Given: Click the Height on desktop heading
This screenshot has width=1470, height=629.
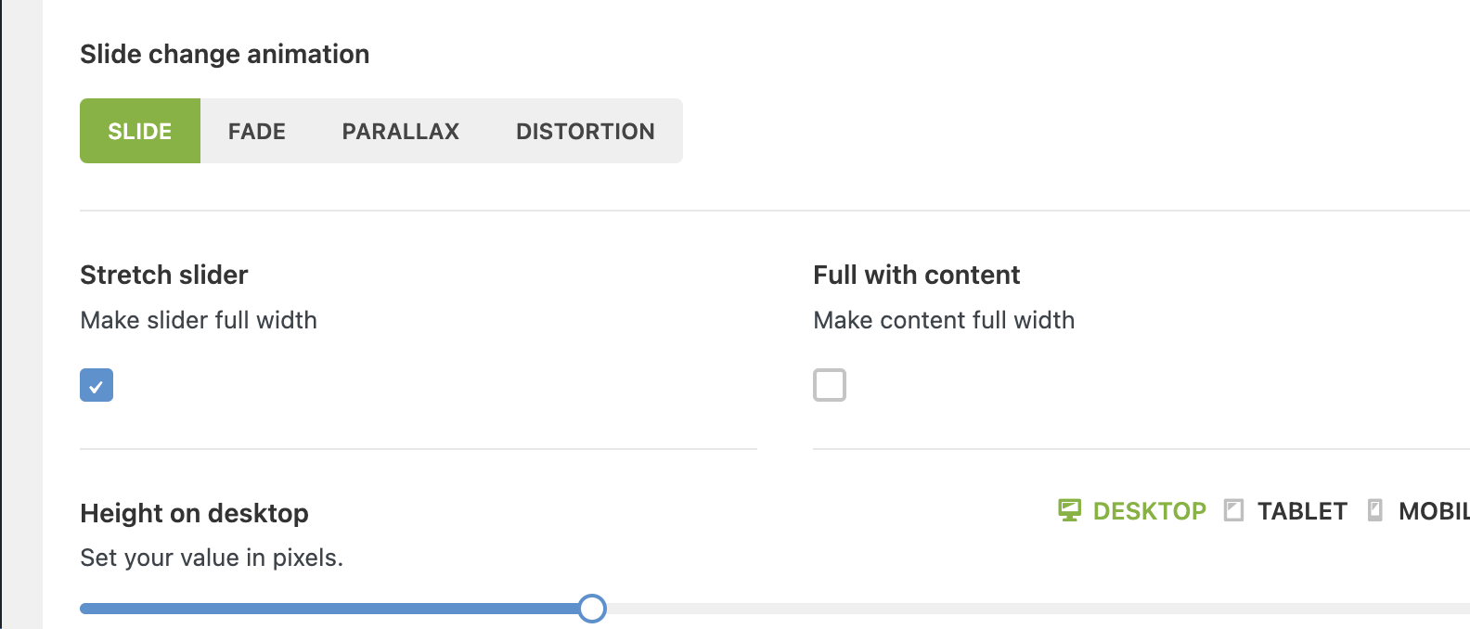Looking at the screenshot, I should point(194,513).
